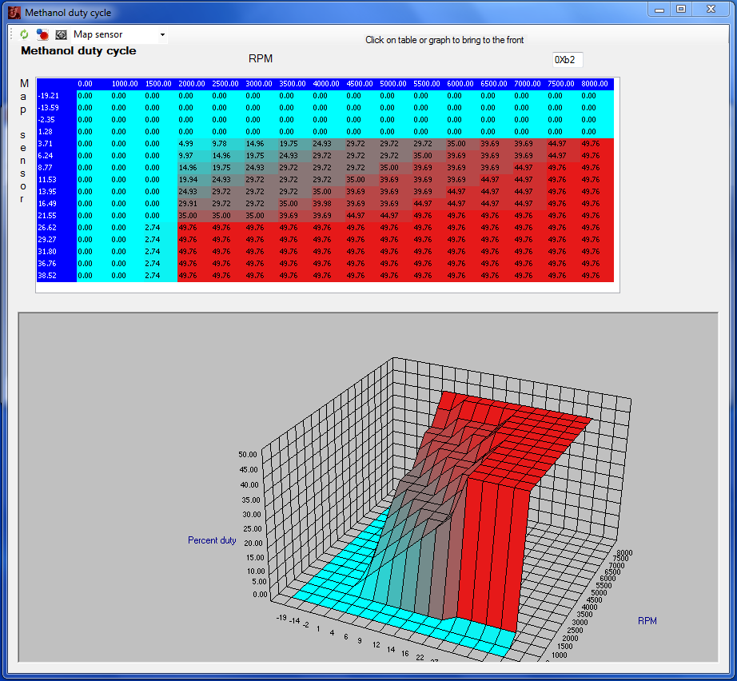Click the gray view icon beside Map sensor
Viewport: 737px width, 681px height.
(61, 35)
